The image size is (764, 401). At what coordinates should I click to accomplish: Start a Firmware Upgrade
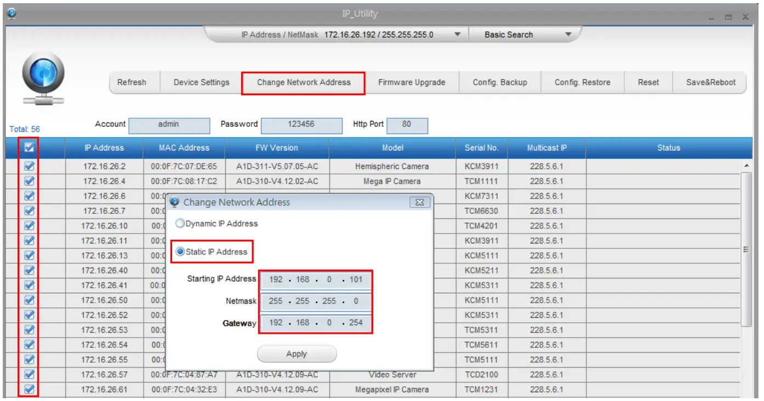point(411,82)
